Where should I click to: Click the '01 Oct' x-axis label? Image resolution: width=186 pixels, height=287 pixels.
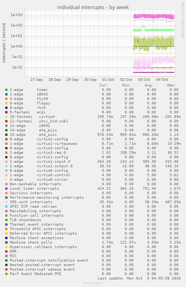[108, 80]
